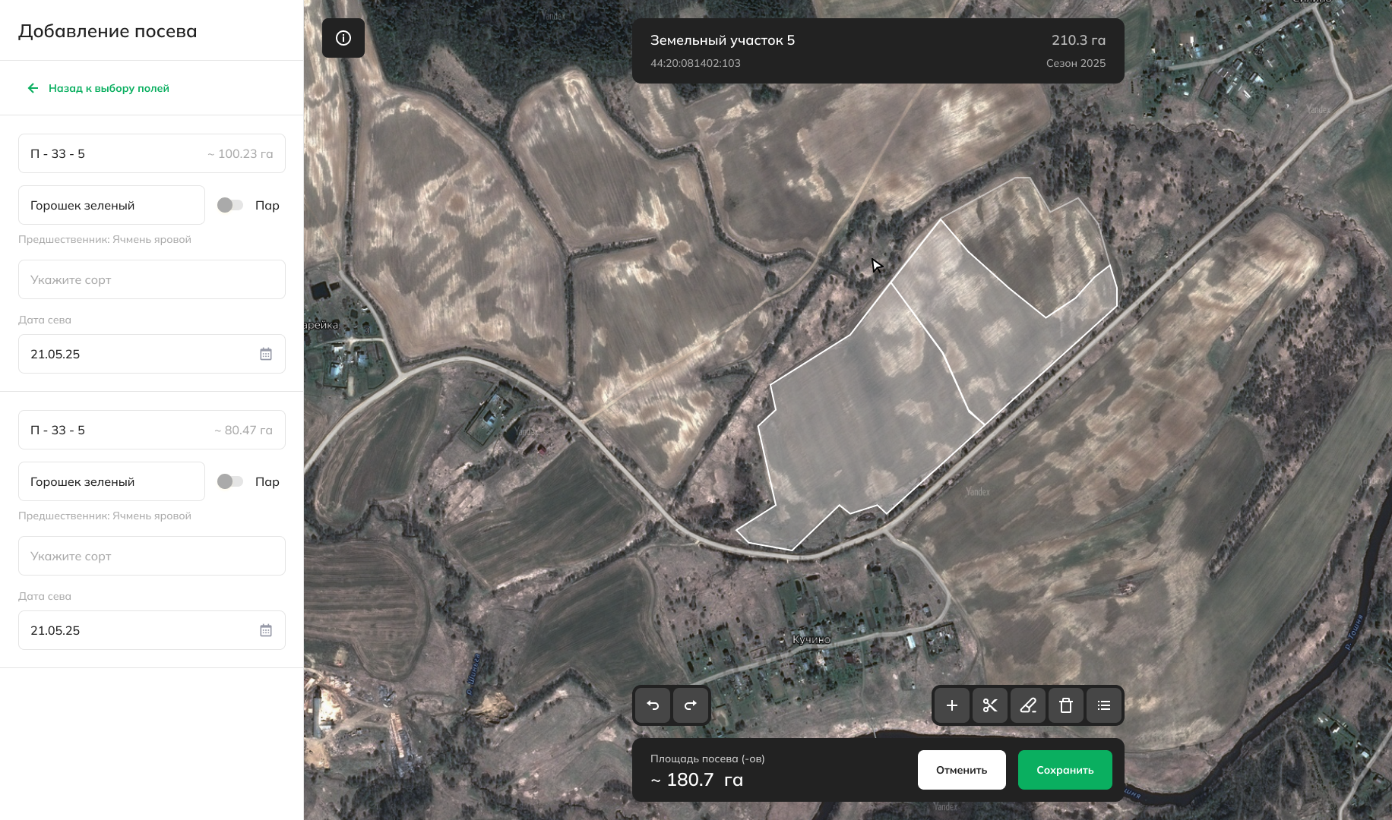The height and width of the screenshot is (820, 1392).
Task: Click the Земельный участок 5 title
Action: (723, 40)
